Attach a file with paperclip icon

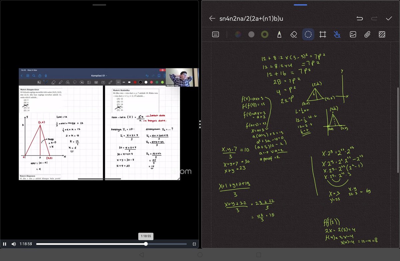[367, 34]
